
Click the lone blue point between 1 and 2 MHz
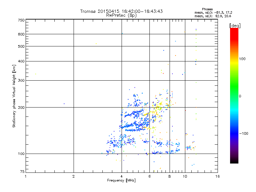64,104
